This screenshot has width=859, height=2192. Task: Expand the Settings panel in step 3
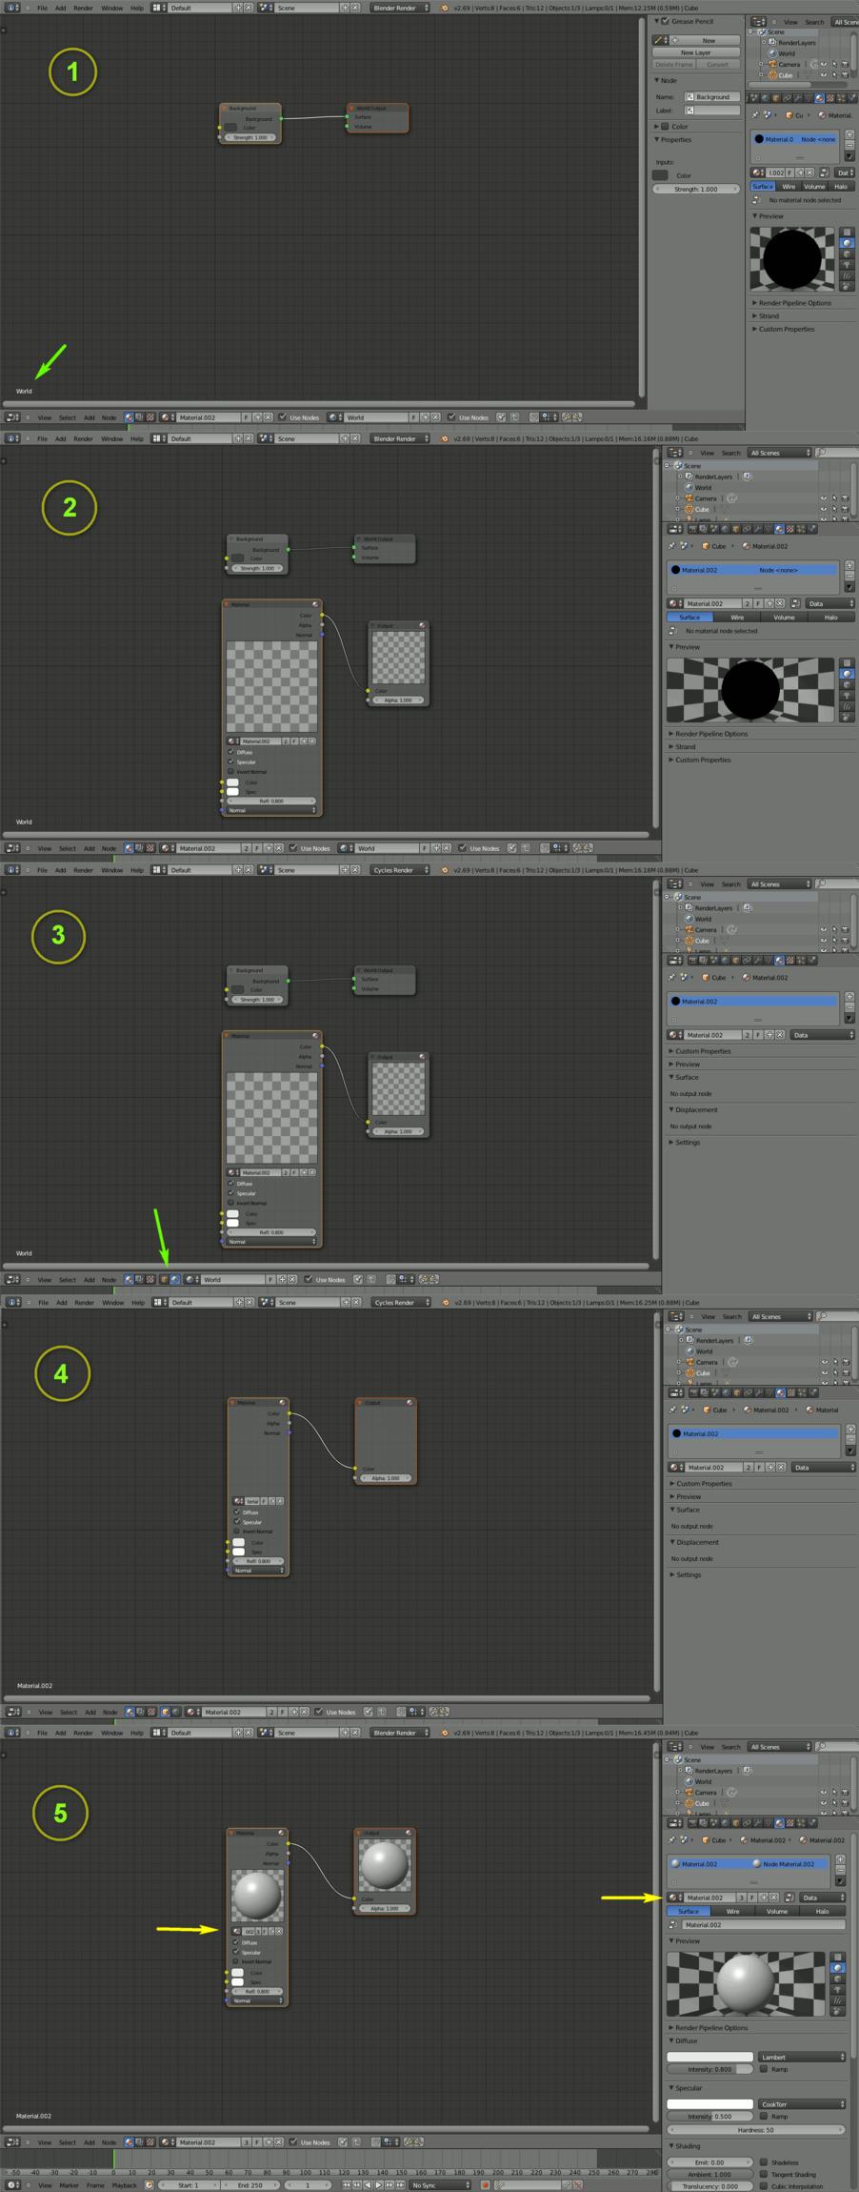coord(685,1142)
